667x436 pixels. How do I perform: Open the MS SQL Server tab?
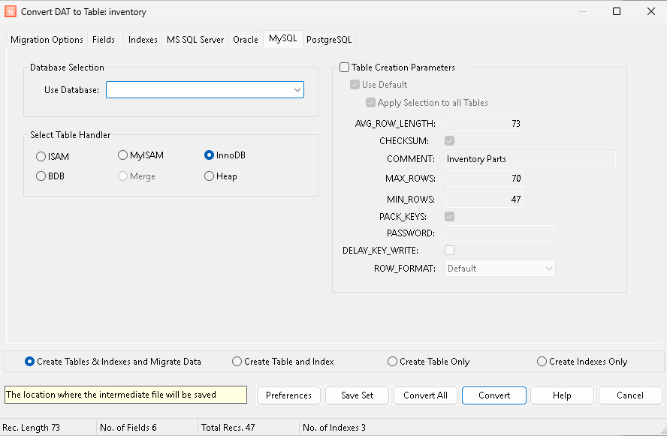[x=195, y=40]
